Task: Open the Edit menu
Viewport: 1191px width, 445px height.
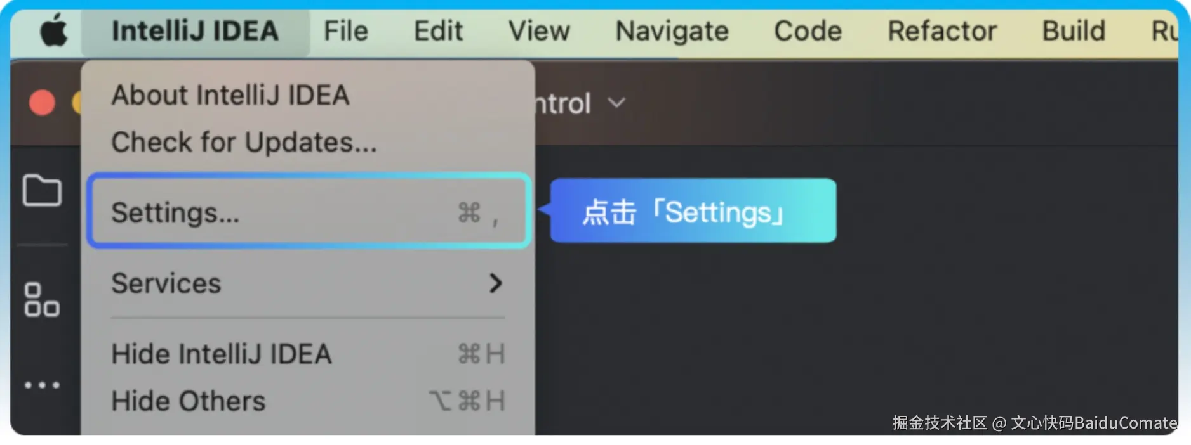Action: (x=438, y=31)
